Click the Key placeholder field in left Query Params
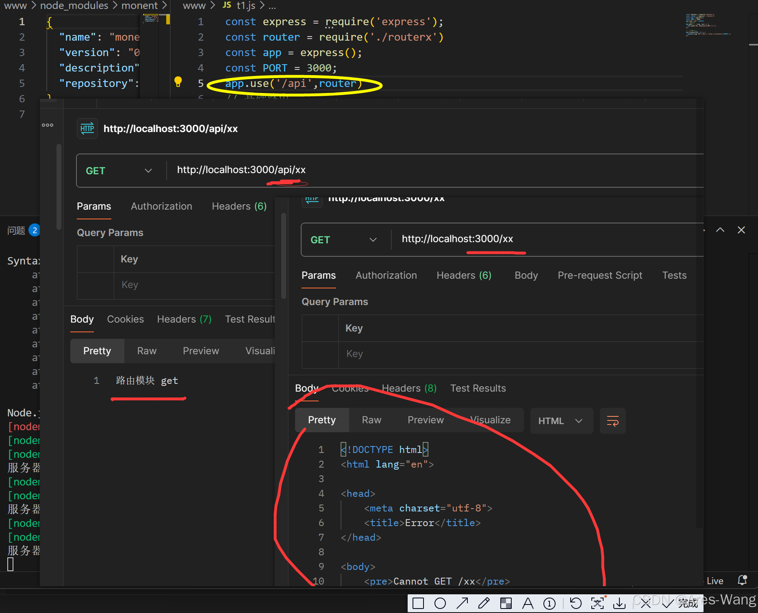 194,285
